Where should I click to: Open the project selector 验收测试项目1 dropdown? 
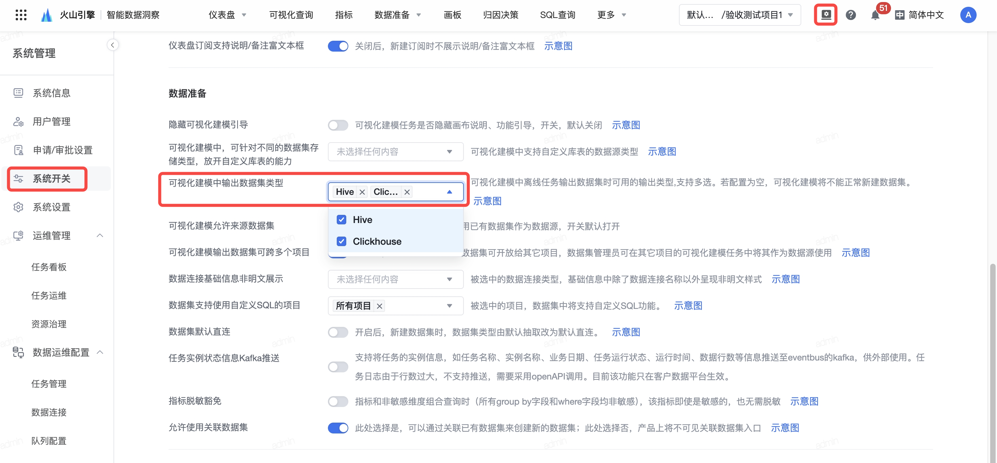739,15
